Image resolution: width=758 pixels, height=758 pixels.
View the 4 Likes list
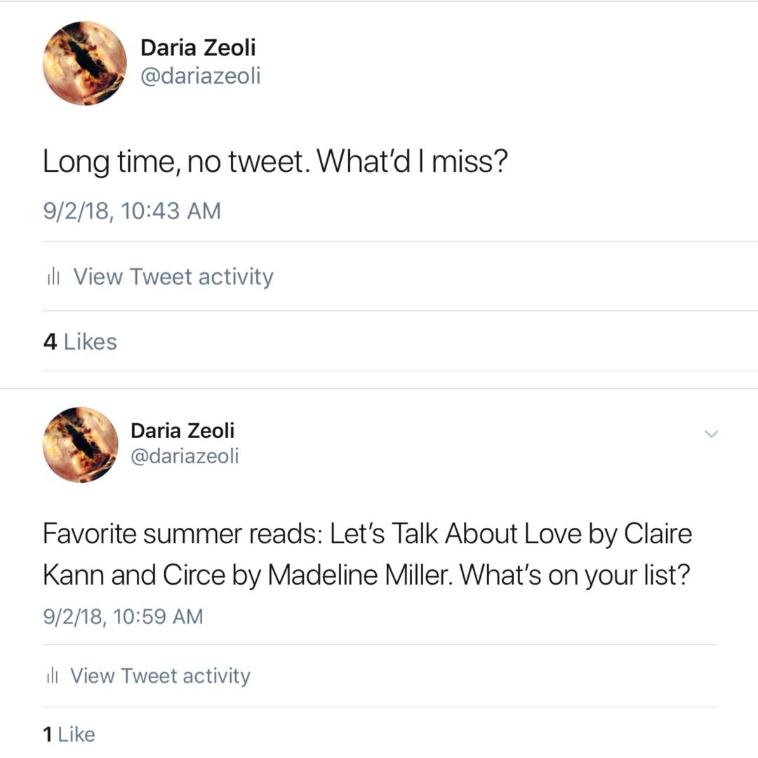click(x=80, y=342)
